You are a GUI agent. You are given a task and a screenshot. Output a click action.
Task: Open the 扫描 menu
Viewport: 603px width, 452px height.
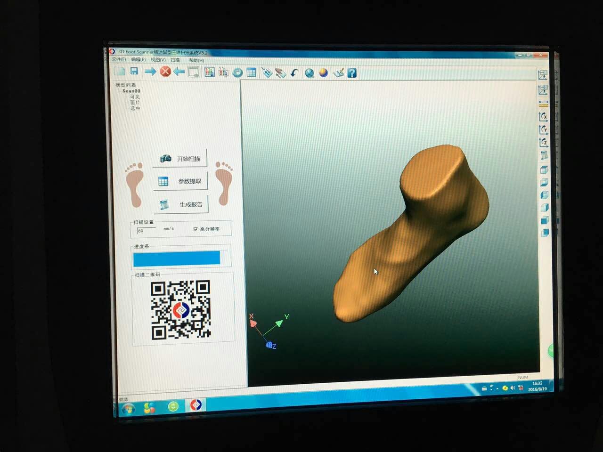tap(175, 60)
